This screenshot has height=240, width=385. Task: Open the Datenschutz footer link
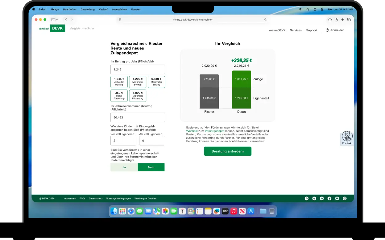pos(96,198)
